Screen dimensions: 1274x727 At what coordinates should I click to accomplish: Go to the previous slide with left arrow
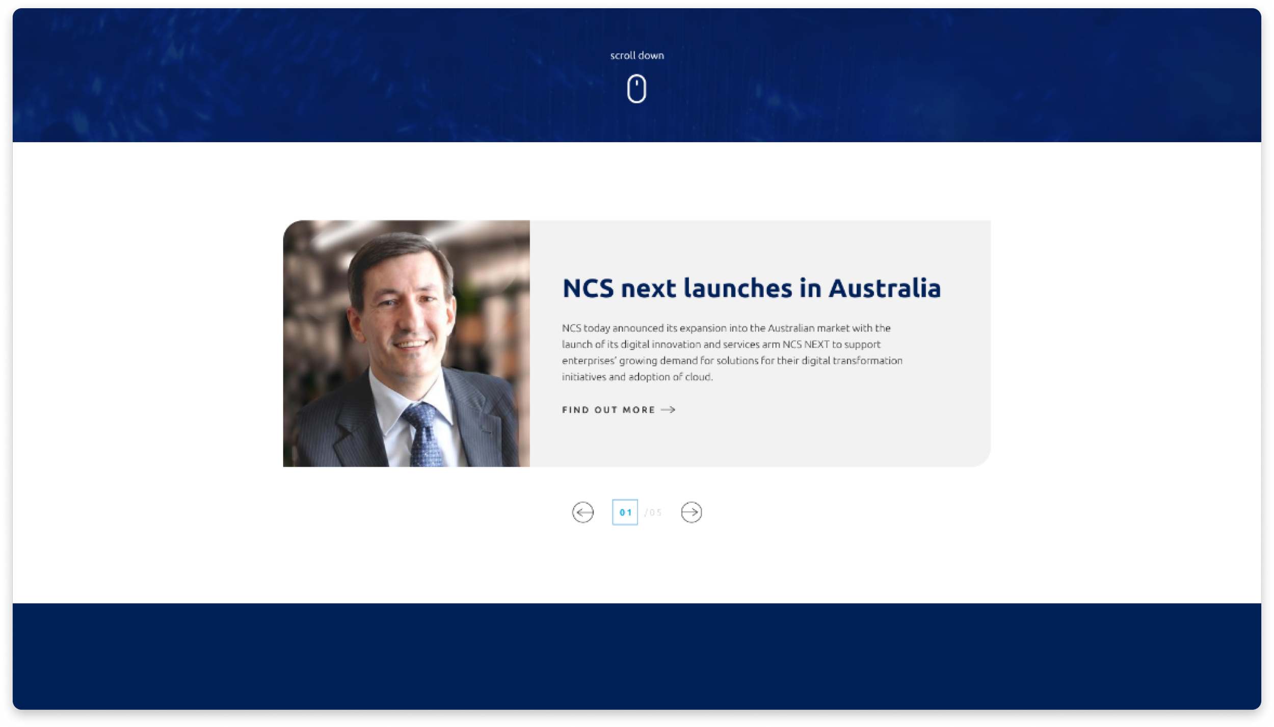point(582,512)
